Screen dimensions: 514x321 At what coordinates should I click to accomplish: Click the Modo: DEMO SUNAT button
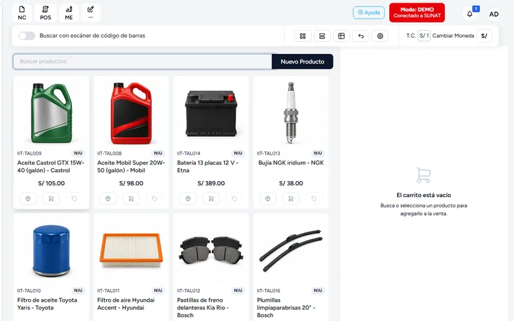[x=417, y=13]
